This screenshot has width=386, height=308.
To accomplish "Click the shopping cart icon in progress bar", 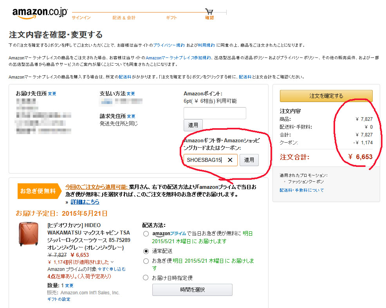I will tap(209, 12).
